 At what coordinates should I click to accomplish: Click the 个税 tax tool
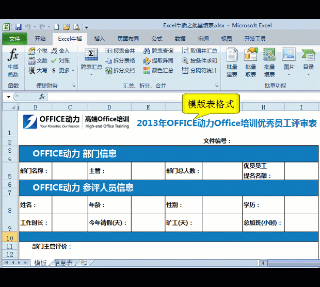pos(38,51)
